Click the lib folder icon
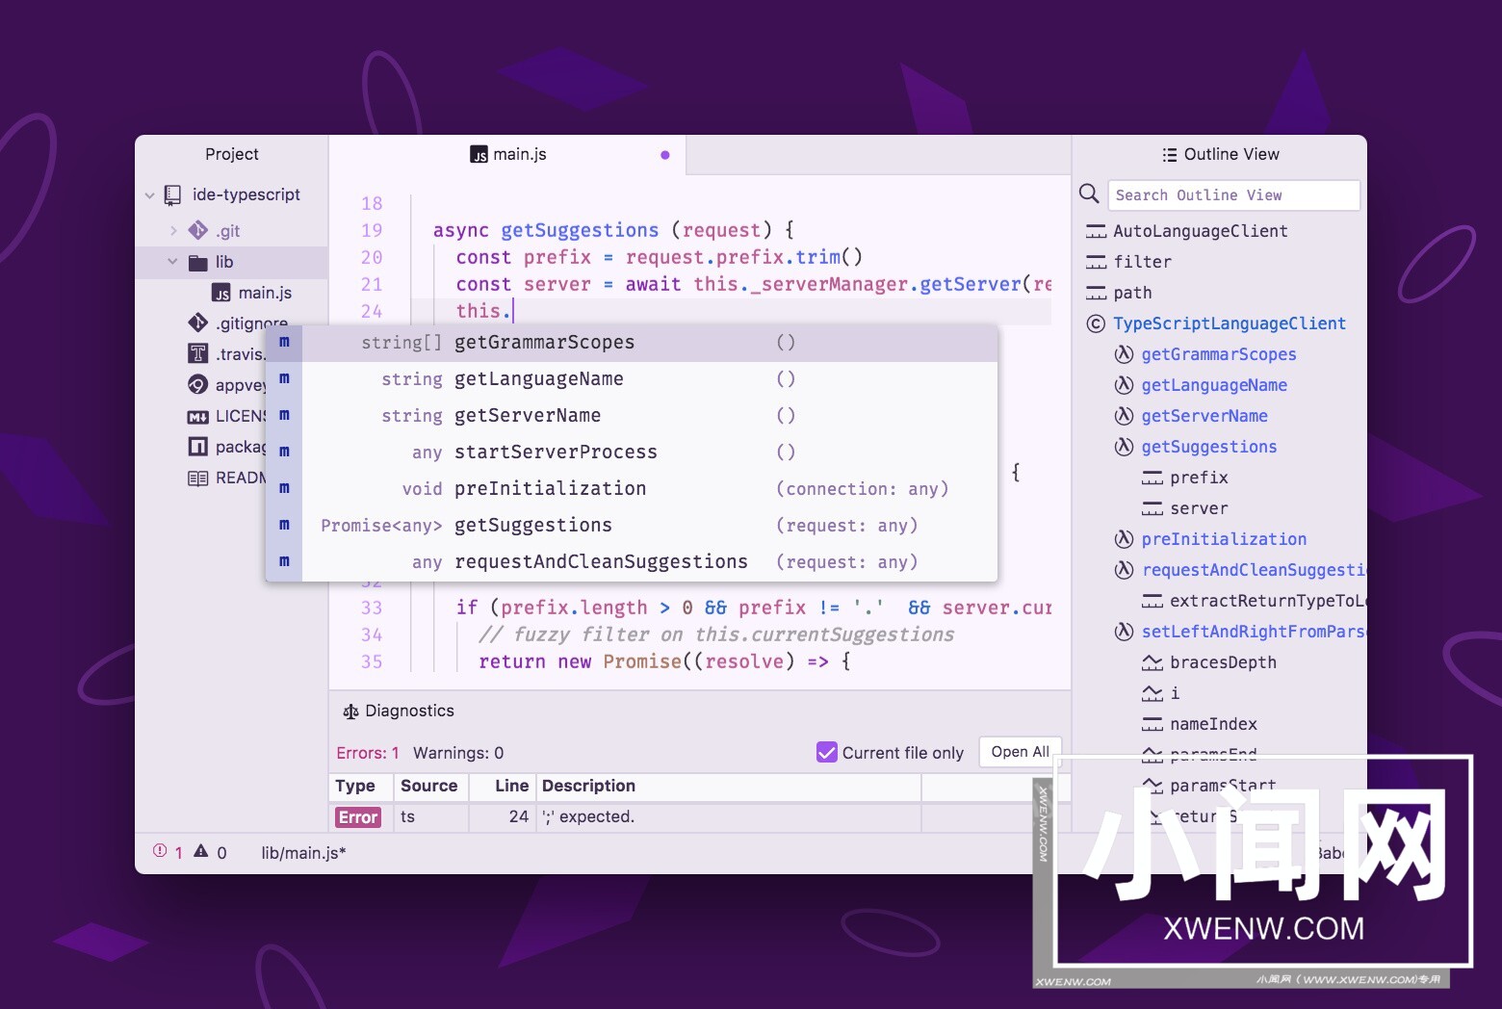The width and height of the screenshot is (1502, 1009). pyautogui.click(x=198, y=263)
